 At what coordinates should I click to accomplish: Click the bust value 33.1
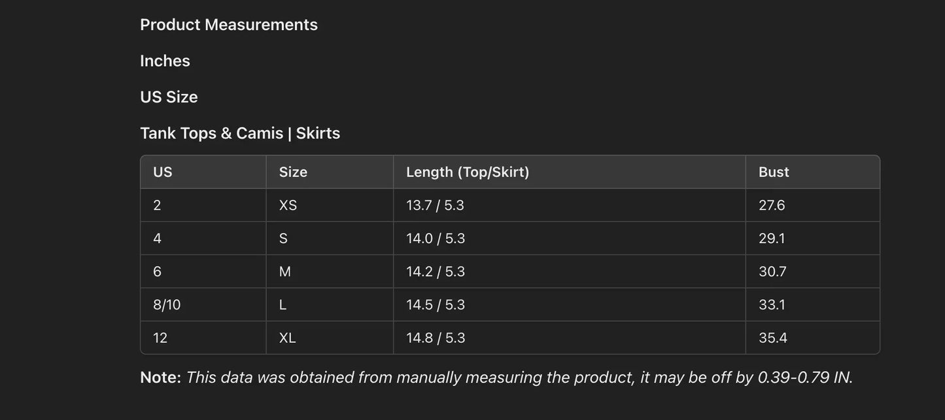pos(772,305)
